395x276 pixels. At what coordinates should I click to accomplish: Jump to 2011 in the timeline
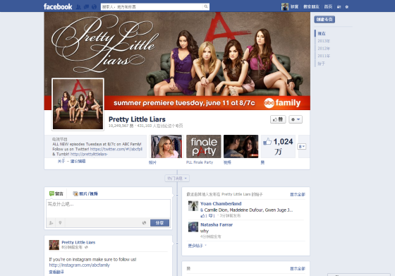click(324, 56)
